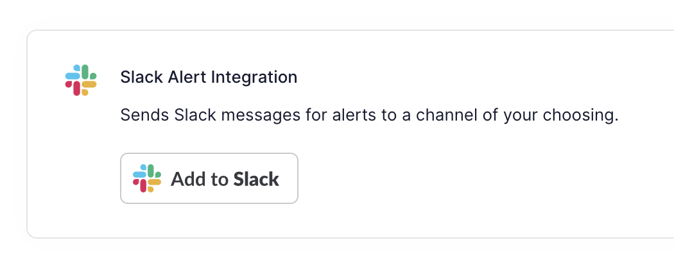This screenshot has height=254, width=674.
Task: Add the integration via Add to Slack
Action: pos(209,178)
